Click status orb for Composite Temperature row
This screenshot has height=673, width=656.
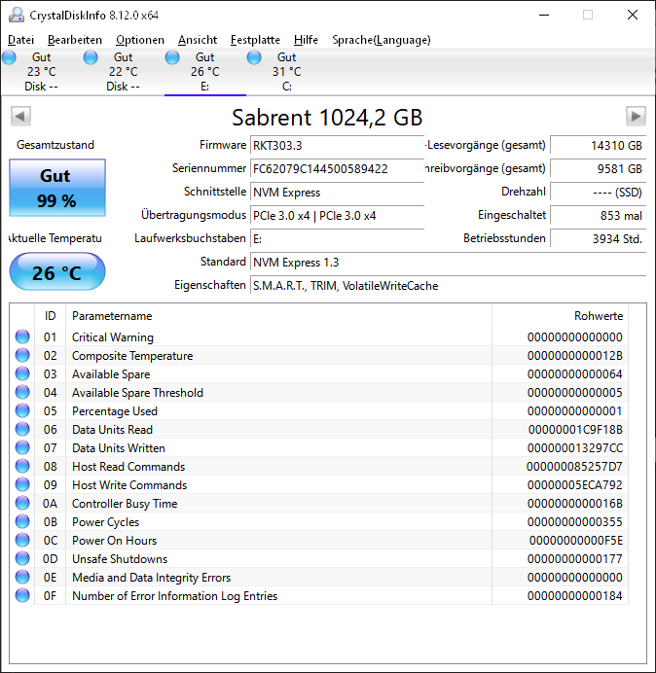pyautogui.click(x=22, y=355)
